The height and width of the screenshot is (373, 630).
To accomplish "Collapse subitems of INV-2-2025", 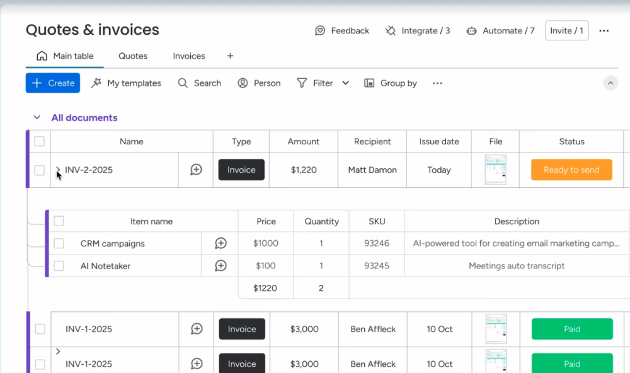I will click(58, 169).
